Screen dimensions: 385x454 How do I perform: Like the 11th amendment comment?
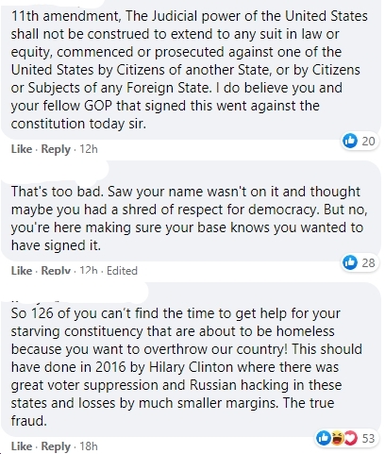pos(22,149)
